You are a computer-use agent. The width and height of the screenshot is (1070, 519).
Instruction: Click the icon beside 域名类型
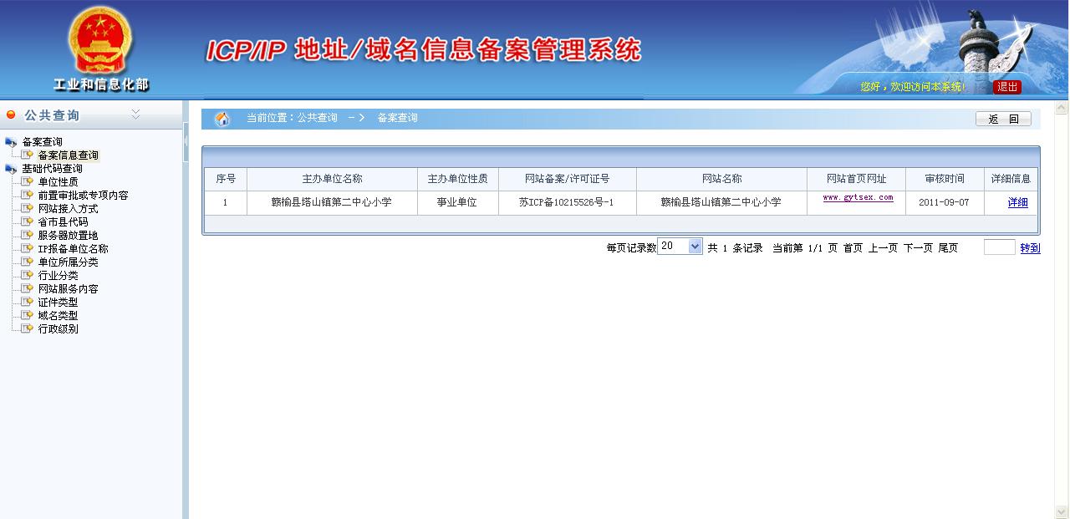pyautogui.click(x=28, y=315)
